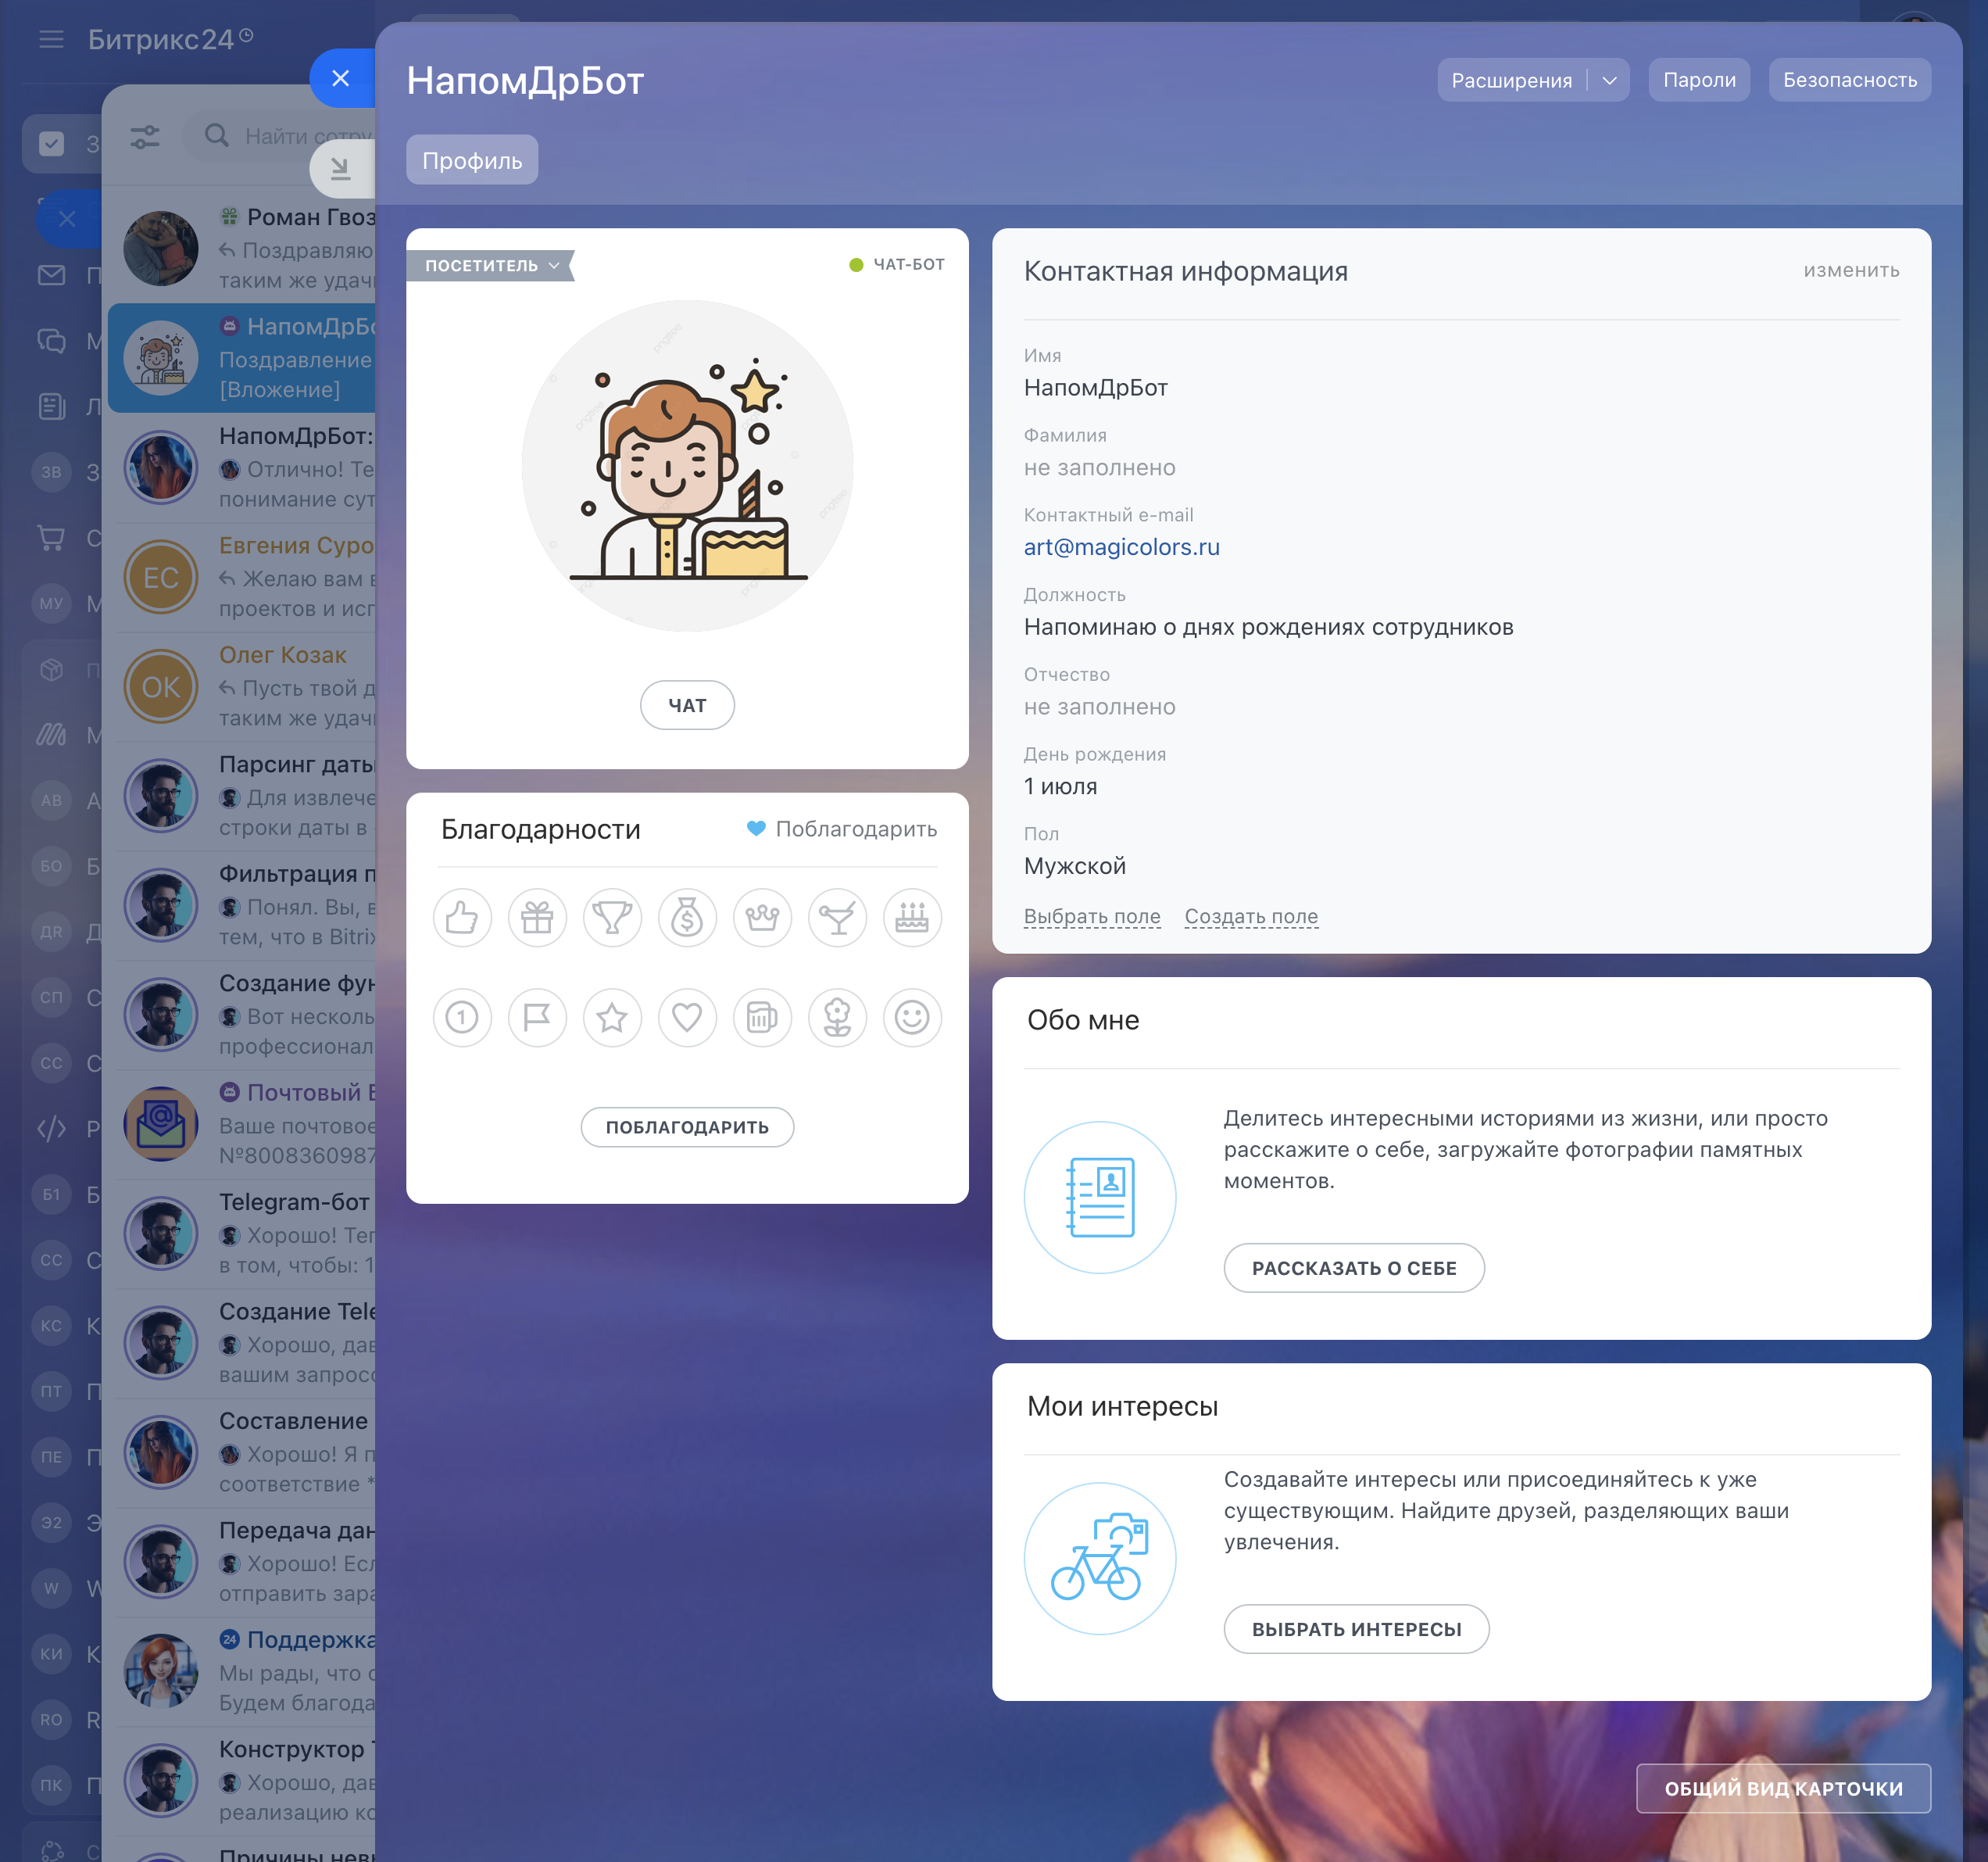Pick the money bag gratitude badge
1988x1862 pixels.
pos(687,918)
